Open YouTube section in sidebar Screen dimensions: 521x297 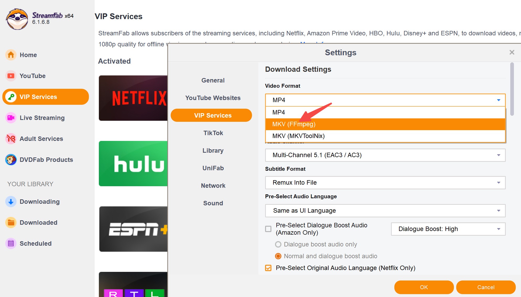45,76
